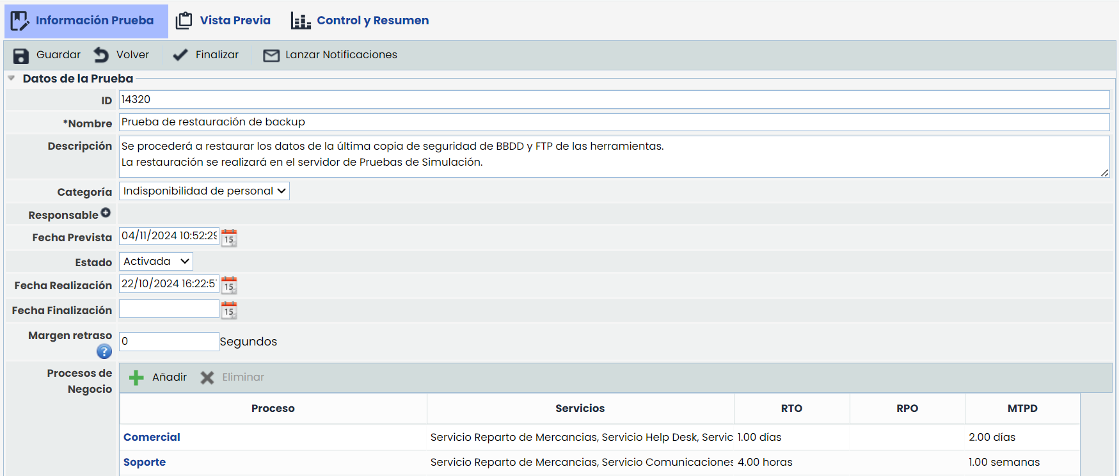
Task: Open the Comercial process link
Action: click(152, 437)
